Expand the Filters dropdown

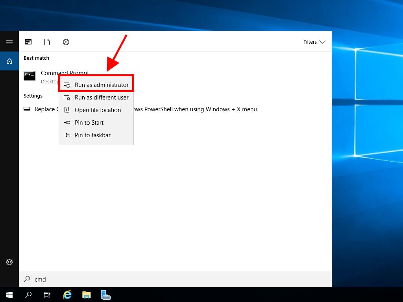pos(314,42)
